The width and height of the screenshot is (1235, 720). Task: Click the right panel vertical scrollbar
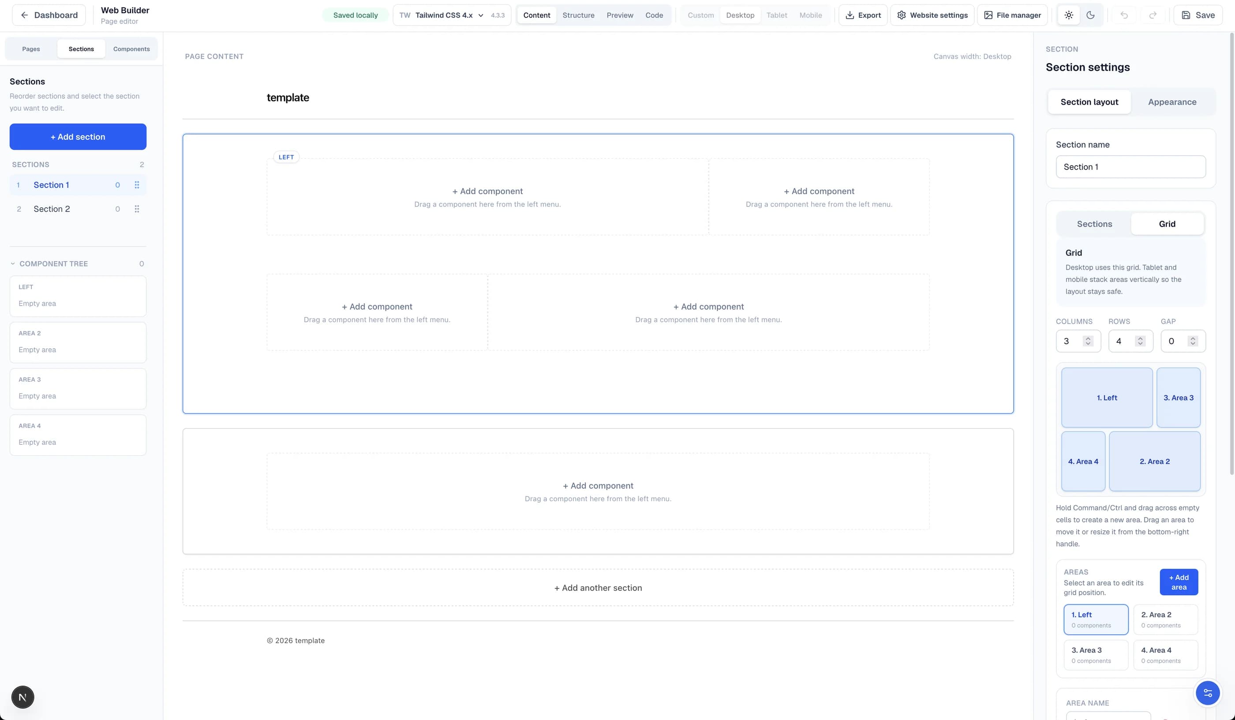[1231, 254]
